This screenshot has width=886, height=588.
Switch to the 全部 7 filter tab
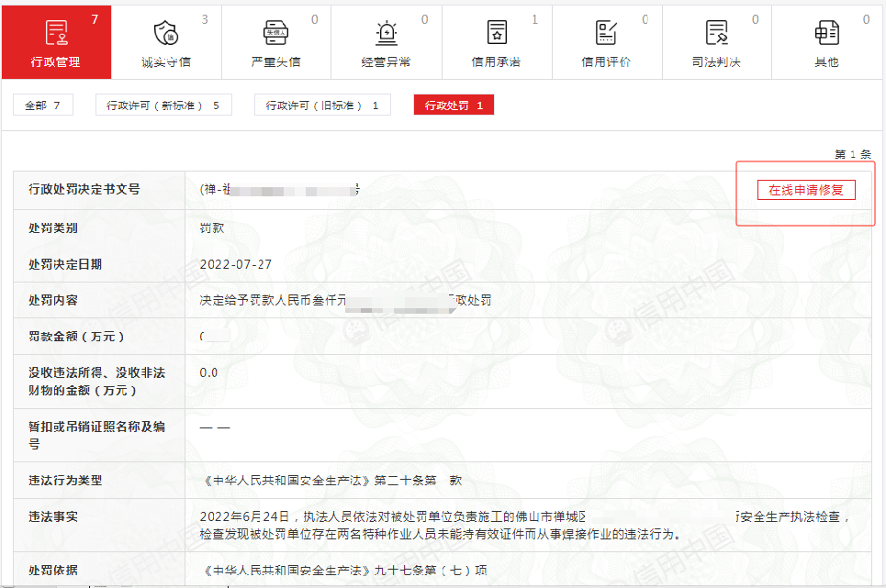click(x=43, y=105)
